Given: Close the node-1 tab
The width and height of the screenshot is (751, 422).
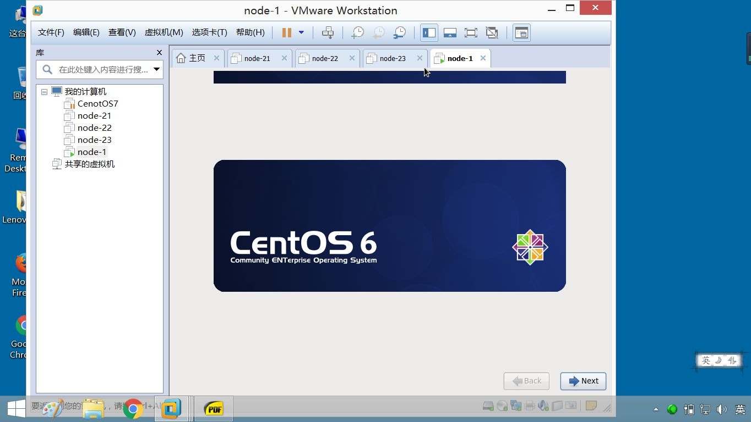Looking at the screenshot, I should tap(483, 58).
